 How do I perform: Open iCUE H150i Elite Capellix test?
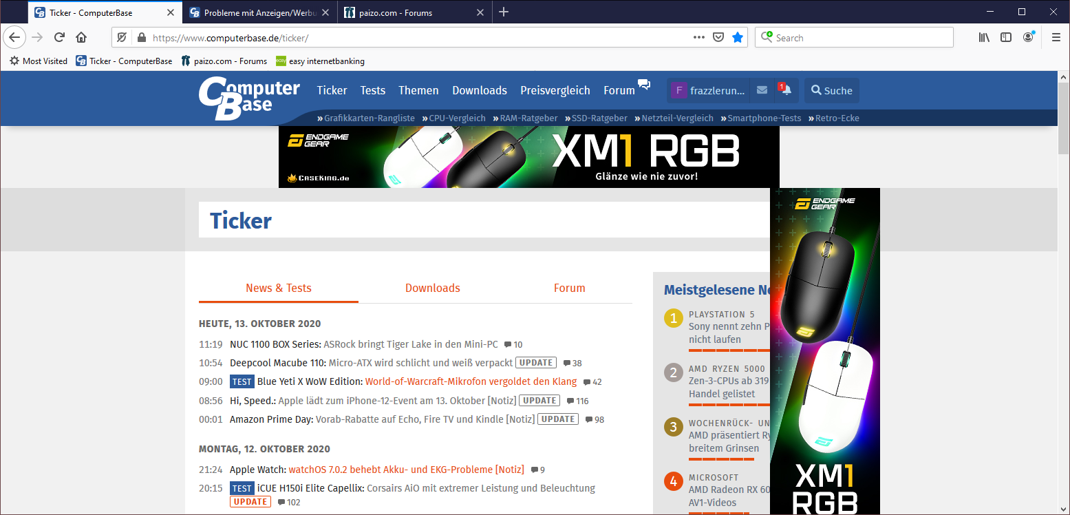[x=426, y=488]
